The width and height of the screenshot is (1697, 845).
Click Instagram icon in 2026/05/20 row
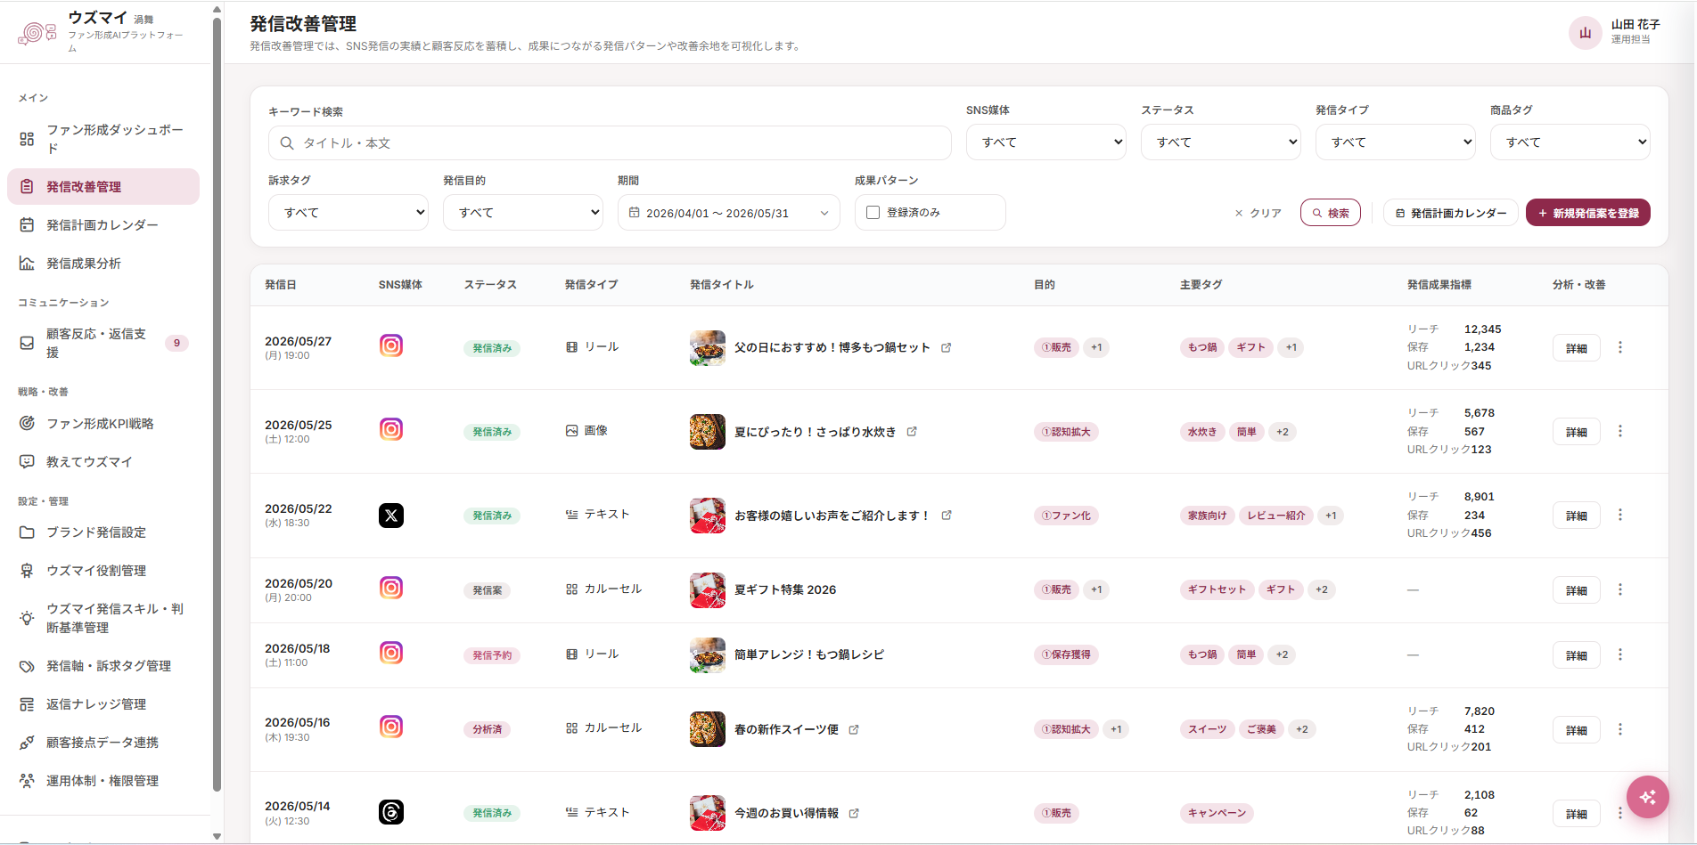point(391,588)
